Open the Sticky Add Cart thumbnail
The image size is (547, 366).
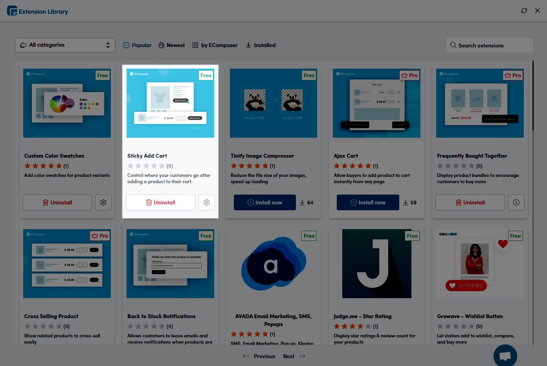click(x=170, y=103)
